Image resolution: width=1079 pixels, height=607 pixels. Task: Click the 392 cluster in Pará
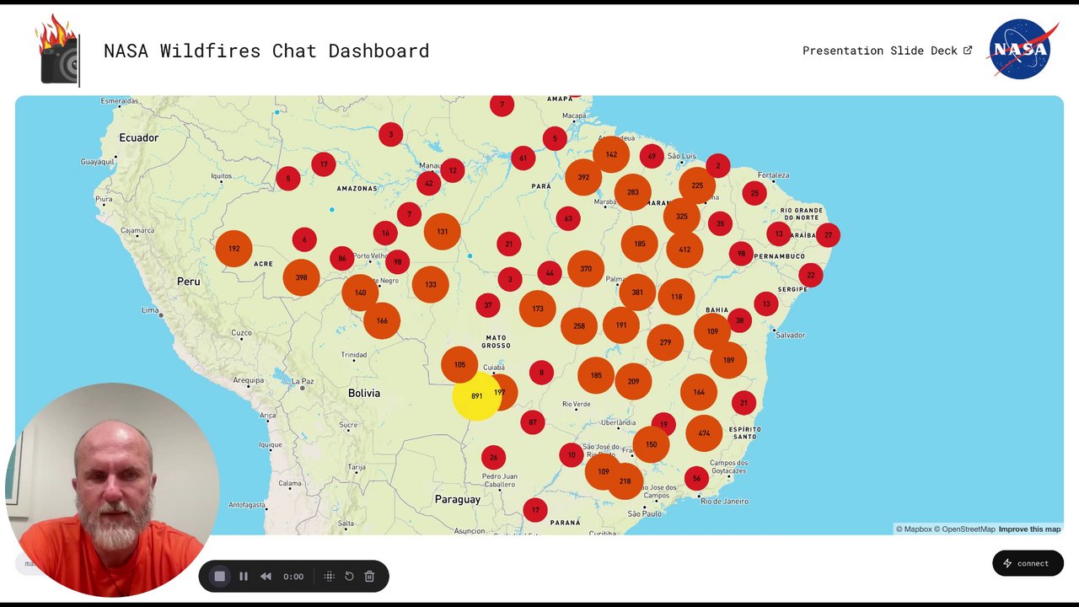[583, 178]
